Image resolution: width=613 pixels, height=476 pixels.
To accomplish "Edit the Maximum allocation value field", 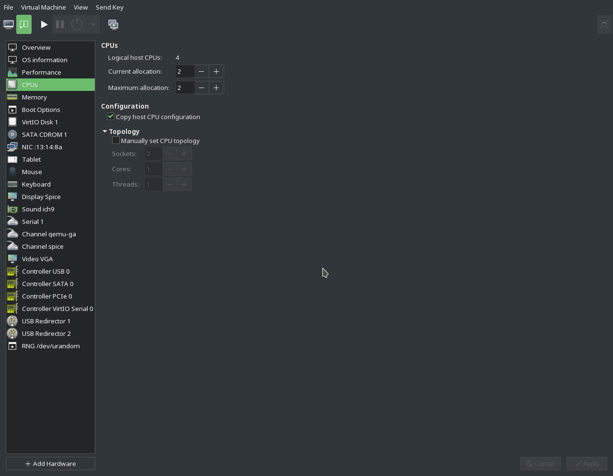I will click(x=184, y=88).
